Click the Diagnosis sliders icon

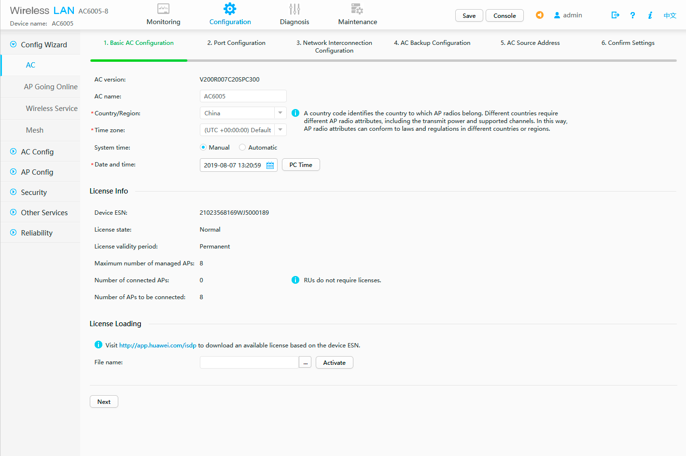coord(294,9)
